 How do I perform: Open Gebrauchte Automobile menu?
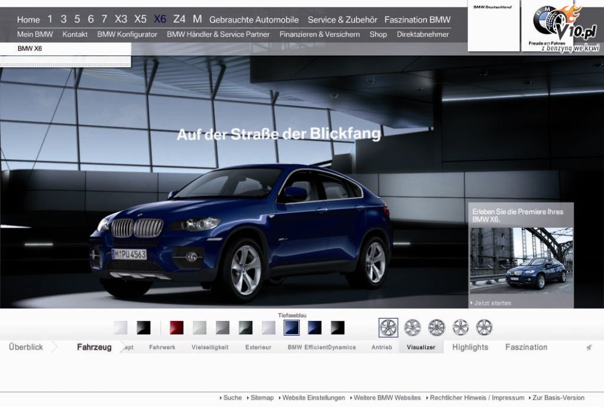tap(254, 20)
